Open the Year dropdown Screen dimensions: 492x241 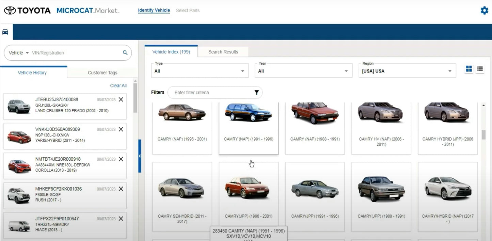pos(303,70)
